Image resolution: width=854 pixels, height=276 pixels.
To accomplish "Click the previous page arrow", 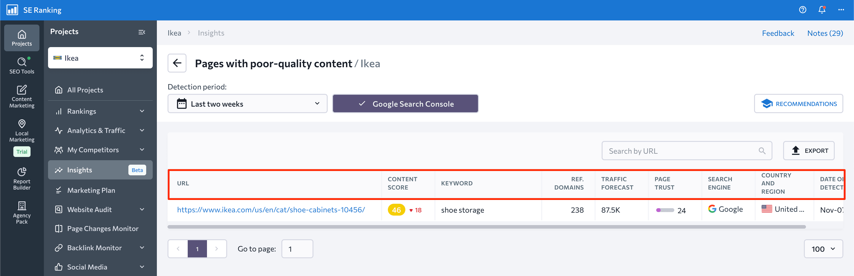I will click(x=178, y=249).
